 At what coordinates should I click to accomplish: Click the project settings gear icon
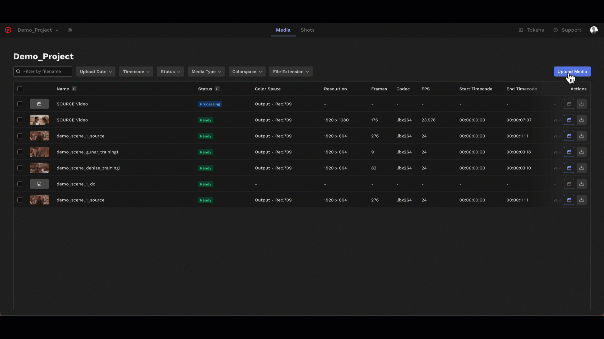pyautogui.click(x=70, y=30)
